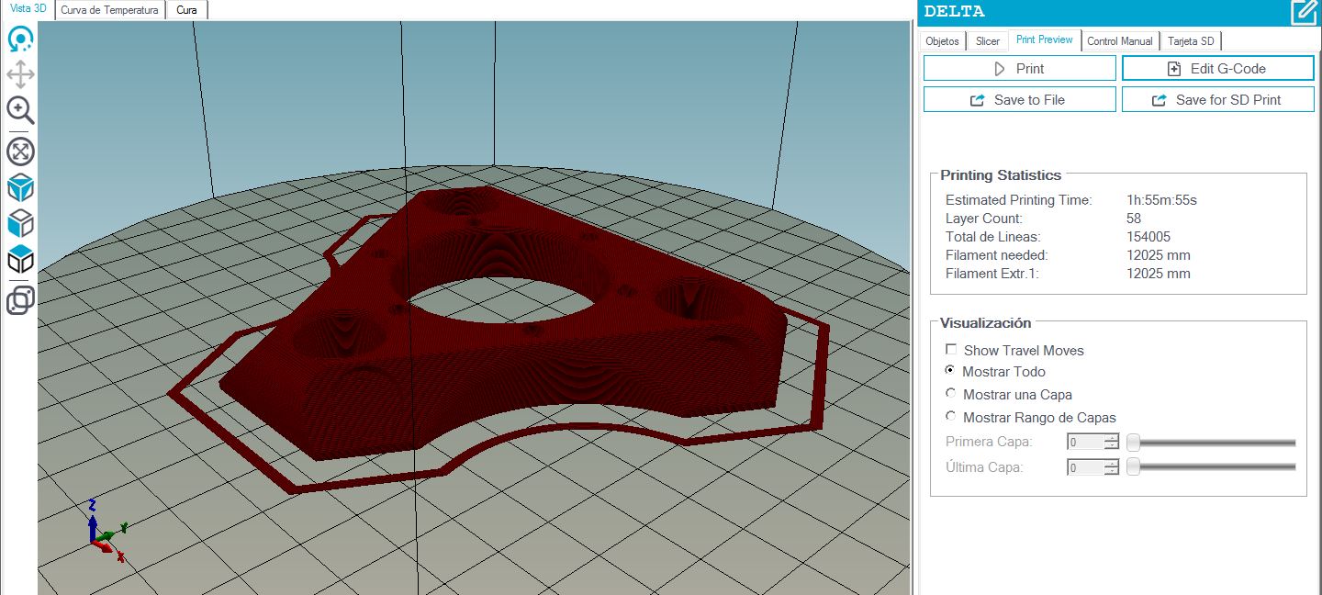Screen dimensions: 1322x595
Task: Switch to top cube view
Action: 20,260
